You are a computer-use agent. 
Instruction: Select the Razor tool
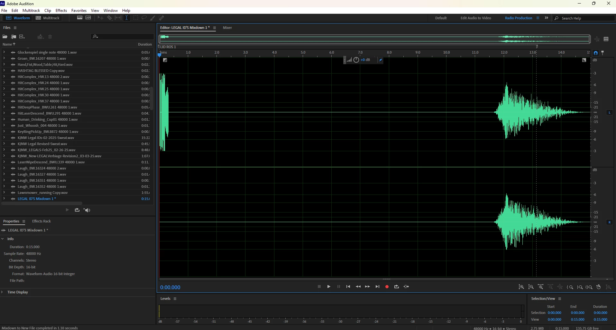coord(109,18)
